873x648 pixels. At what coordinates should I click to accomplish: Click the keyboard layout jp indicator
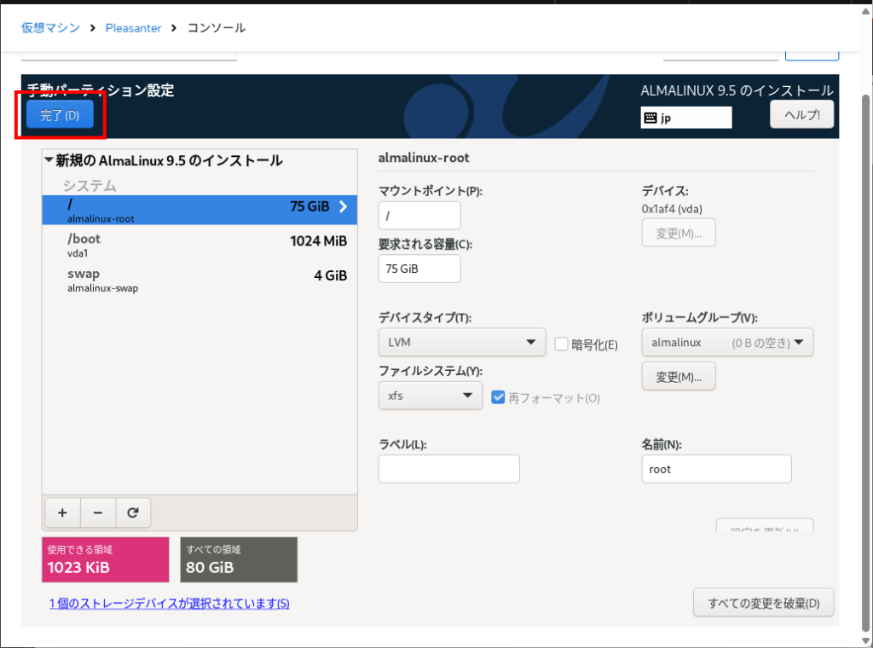coord(685,118)
